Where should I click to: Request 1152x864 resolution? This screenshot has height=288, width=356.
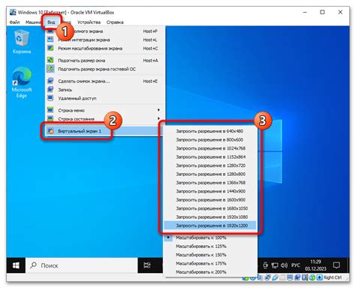pyautogui.click(x=210, y=156)
